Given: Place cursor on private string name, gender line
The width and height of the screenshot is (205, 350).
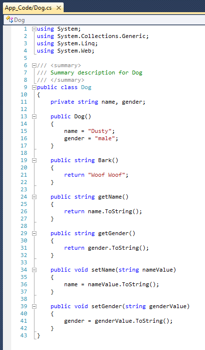Looking at the screenshot, I should click(x=98, y=102).
